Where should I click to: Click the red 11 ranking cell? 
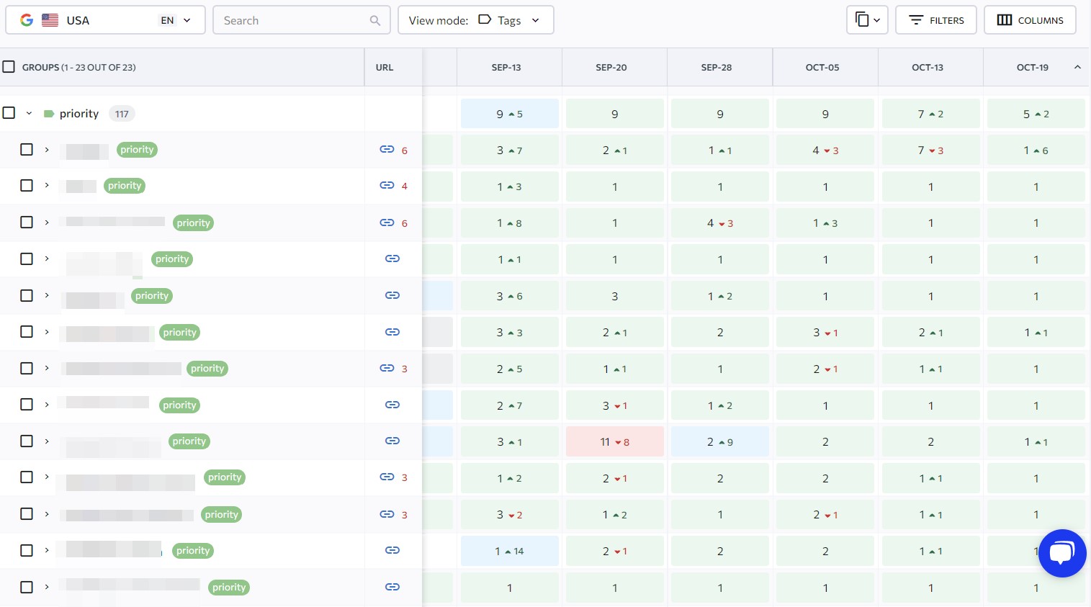point(614,442)
